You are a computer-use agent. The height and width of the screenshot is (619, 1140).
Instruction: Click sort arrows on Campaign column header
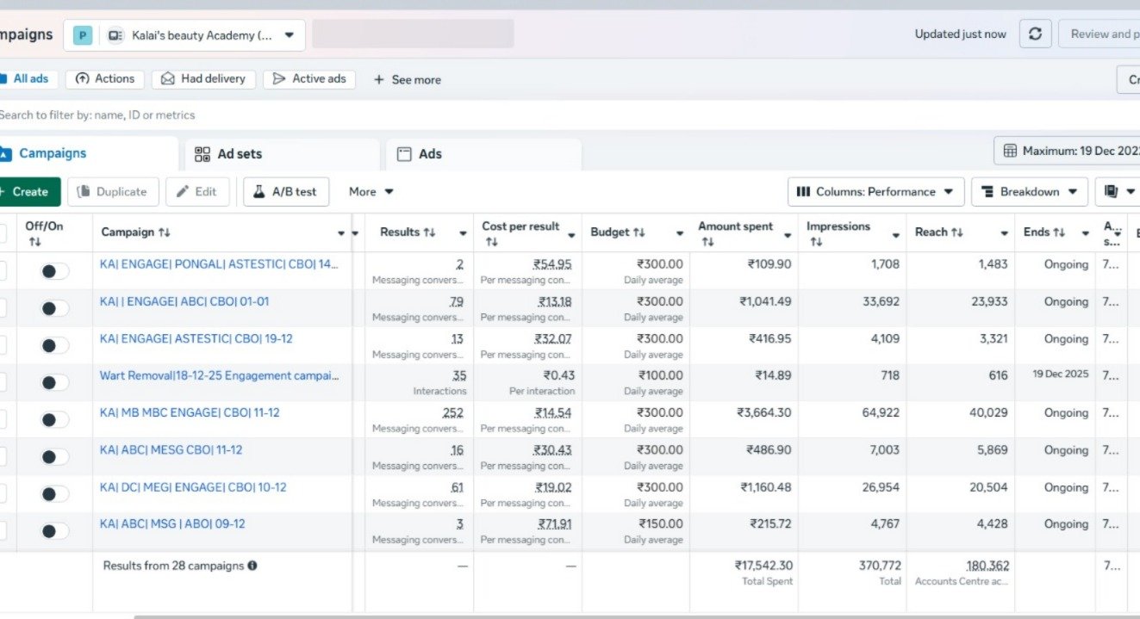165,232
